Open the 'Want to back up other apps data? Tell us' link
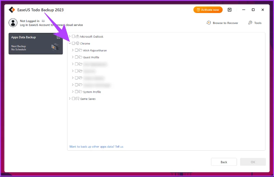The width and height of the screenshot is (274, 177). click(96, 147)
